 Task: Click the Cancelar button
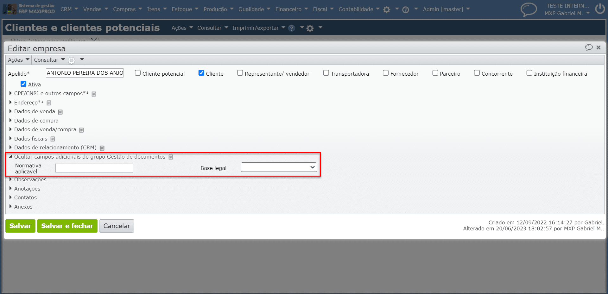point(117,226)
